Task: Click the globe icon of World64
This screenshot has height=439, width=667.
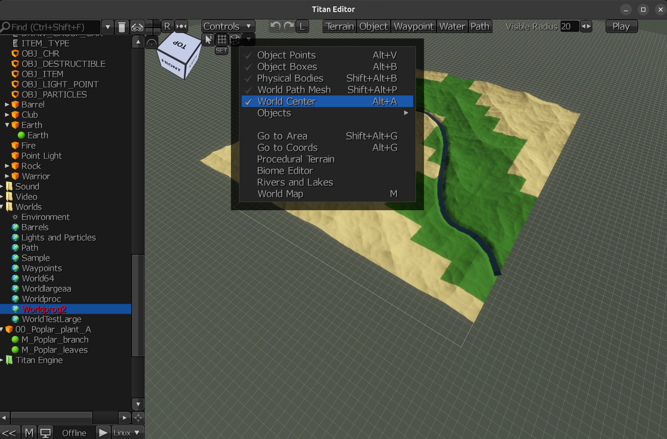Action: 16,279
